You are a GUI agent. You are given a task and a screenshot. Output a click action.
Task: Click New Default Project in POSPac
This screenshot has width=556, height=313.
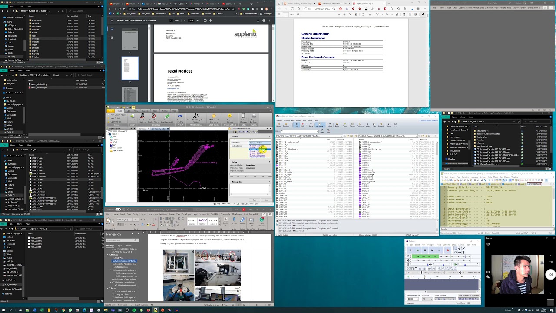tap(117, 115)
